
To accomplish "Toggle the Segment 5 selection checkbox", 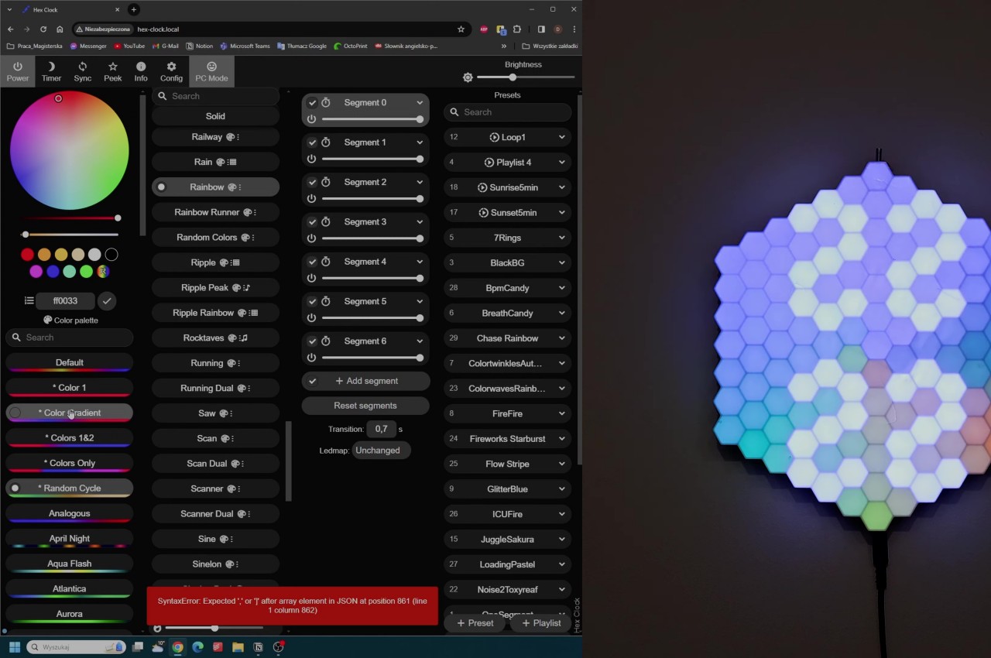I will pyautogui.click(x=312, y=302).
